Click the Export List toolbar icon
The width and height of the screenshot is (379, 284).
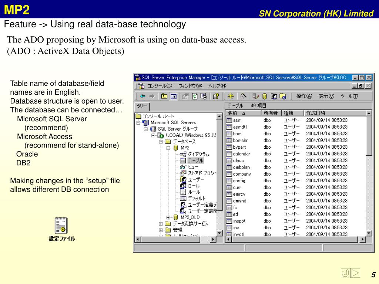pyautogui.click(x=204, y=97)
